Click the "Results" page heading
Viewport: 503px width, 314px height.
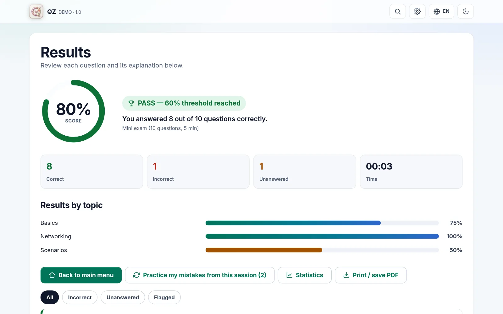click(66, 52)
